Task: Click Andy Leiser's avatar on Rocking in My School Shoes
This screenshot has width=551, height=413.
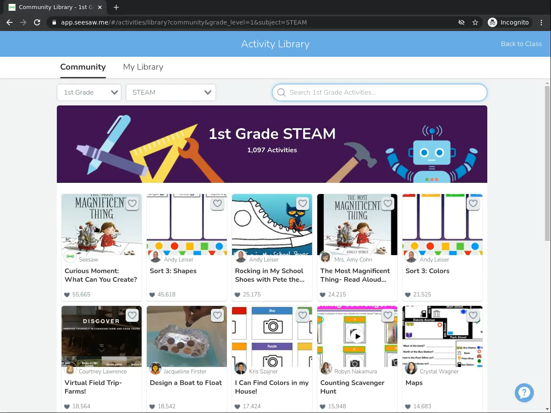Action: pyautogui.click(x=241, y=256)
